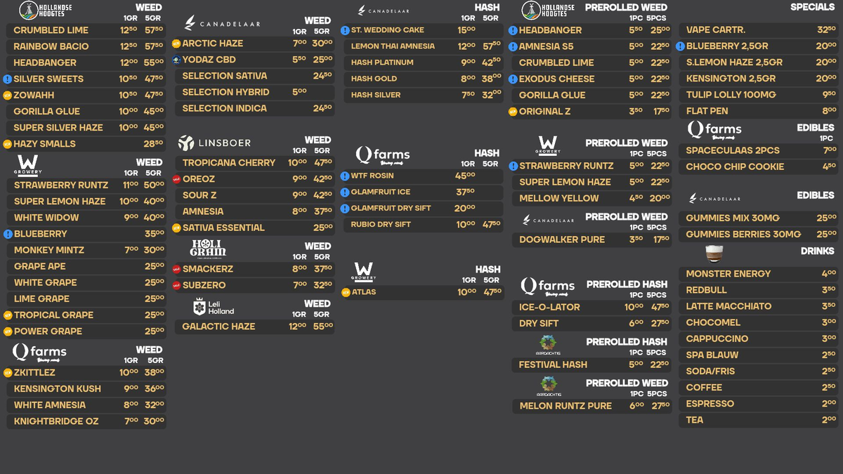Click the yellow NEW badge next to Zowahh
This screenshot has width=843, height=474.
[x=8, y=96]
